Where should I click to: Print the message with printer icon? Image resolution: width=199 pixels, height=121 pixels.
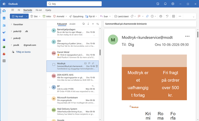tap(161, 16)
